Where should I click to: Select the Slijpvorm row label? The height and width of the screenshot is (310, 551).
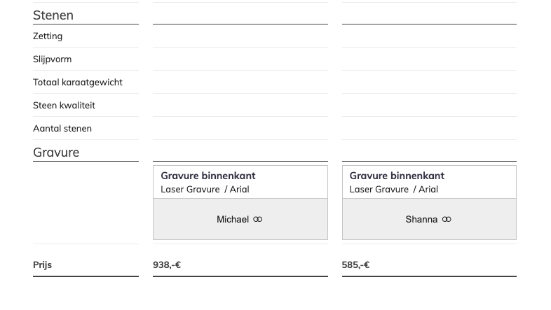pyautogui.click(x=52, y=59)
